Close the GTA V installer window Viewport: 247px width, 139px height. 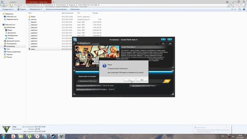click(x=170, y=39)
